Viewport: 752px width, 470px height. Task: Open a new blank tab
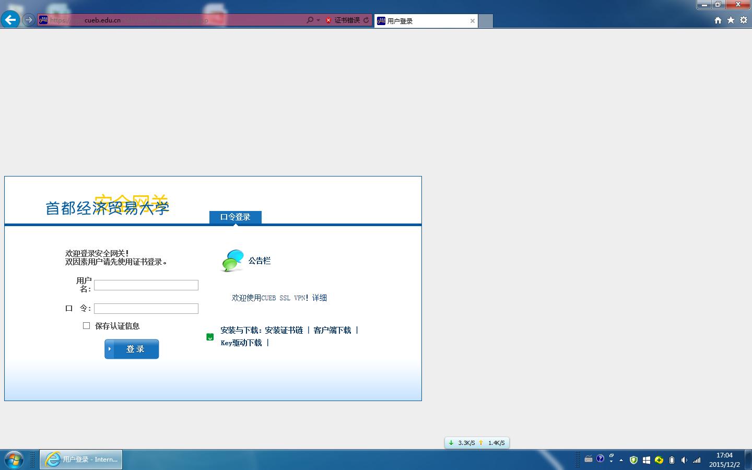pos(486,21)
